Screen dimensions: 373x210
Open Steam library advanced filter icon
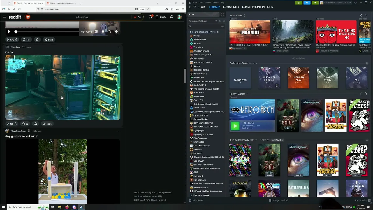pos(222,27)
